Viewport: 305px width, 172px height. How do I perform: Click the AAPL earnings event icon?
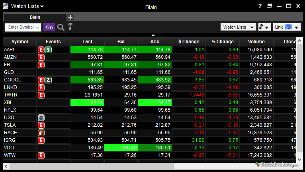pyautogui.click(x=41, y=50)
